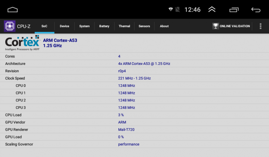Image resolution: width=269 pixels, height=157 pixels.
Task: Open the Battery tab
Action: click(104, 26)
